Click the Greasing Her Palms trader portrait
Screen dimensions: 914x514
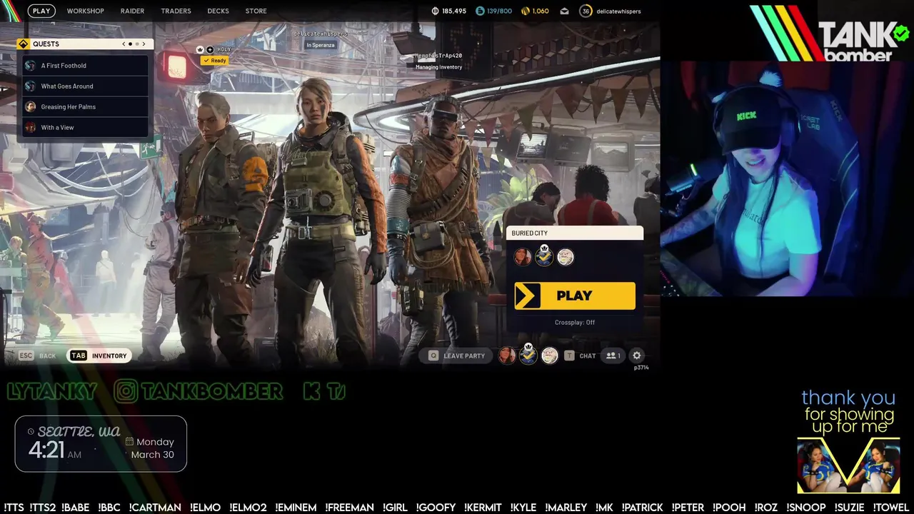click(x=30, y=107)
